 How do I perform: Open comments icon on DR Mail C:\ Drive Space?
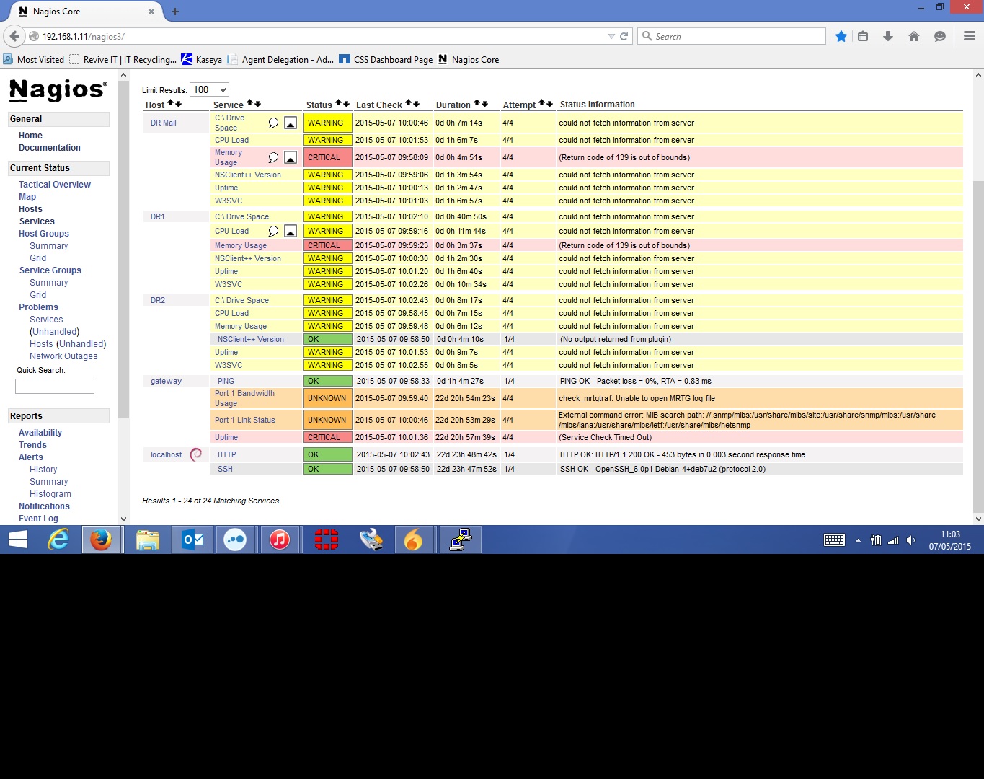[273, 123]
